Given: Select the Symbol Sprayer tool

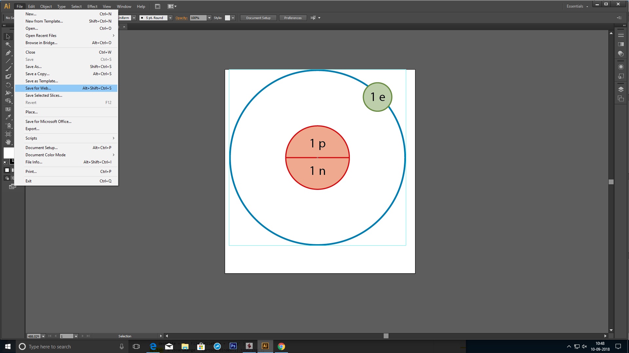Looking at the screenshot, I should 8,126.
